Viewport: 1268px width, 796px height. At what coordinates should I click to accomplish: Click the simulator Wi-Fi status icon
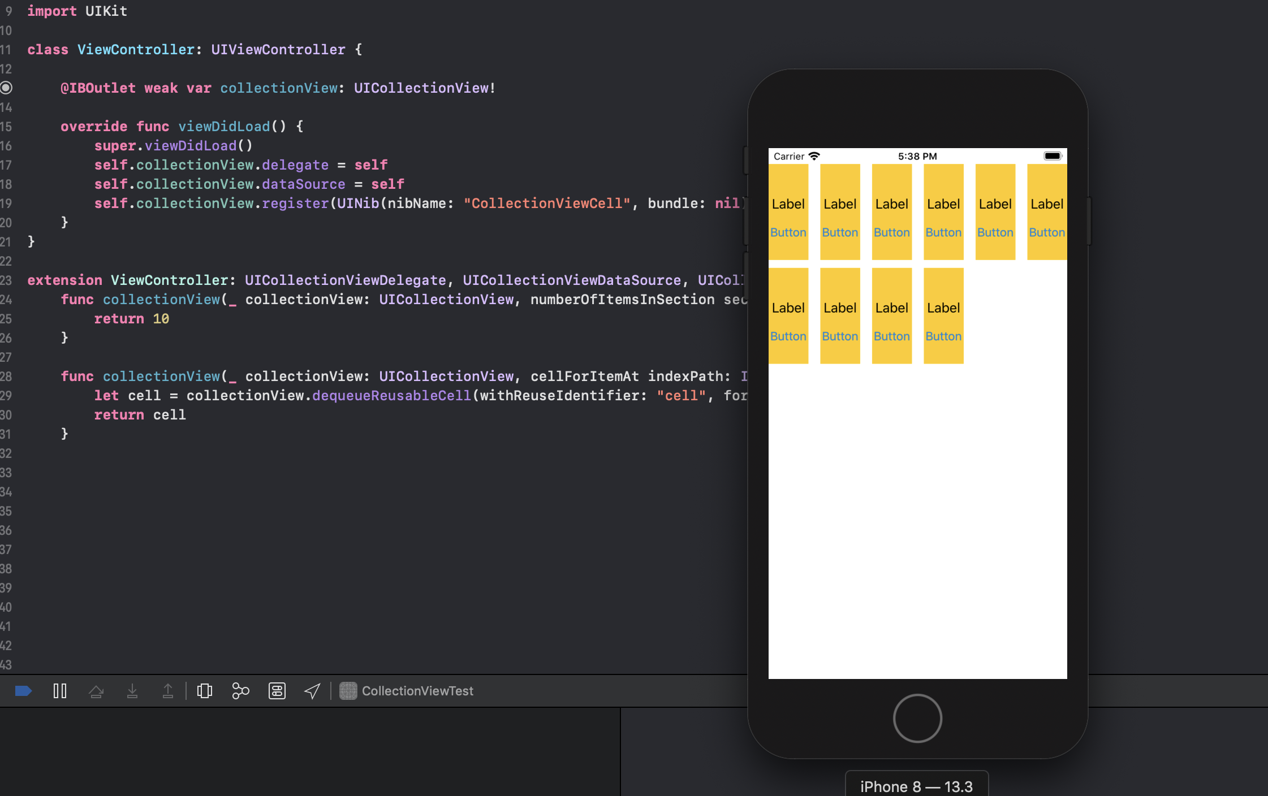814,156
